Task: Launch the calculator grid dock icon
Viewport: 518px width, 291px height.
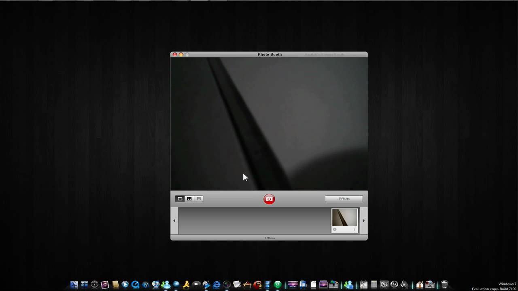Action: pos(374,285)
